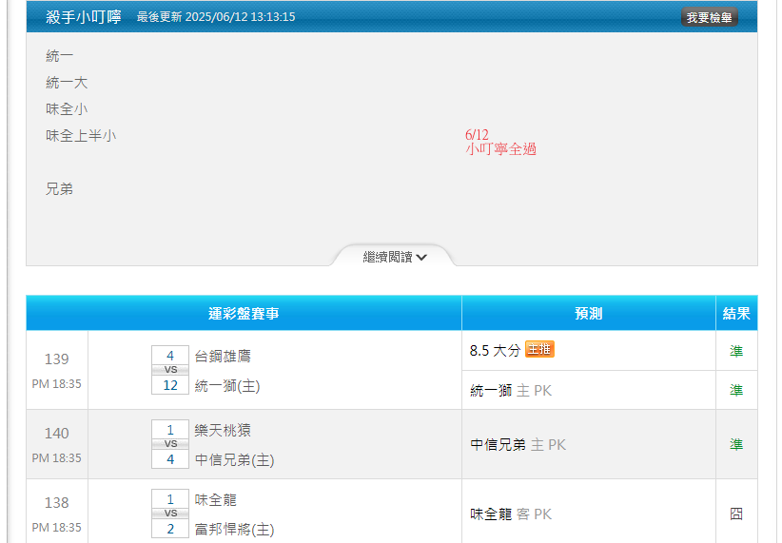Viewport: 782px width, 543px height.
Task: Click score 12 for 統一獅
Action: [170, 385]
